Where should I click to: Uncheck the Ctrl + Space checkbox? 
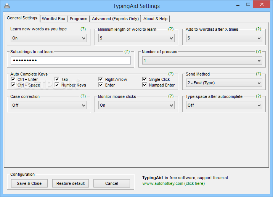point(13,85)
